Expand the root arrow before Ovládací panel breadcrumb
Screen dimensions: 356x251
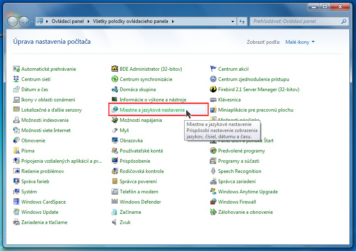coord(47,22)
